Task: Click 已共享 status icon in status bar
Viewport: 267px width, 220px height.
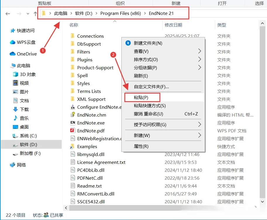Action: click(x=46, y=215)
